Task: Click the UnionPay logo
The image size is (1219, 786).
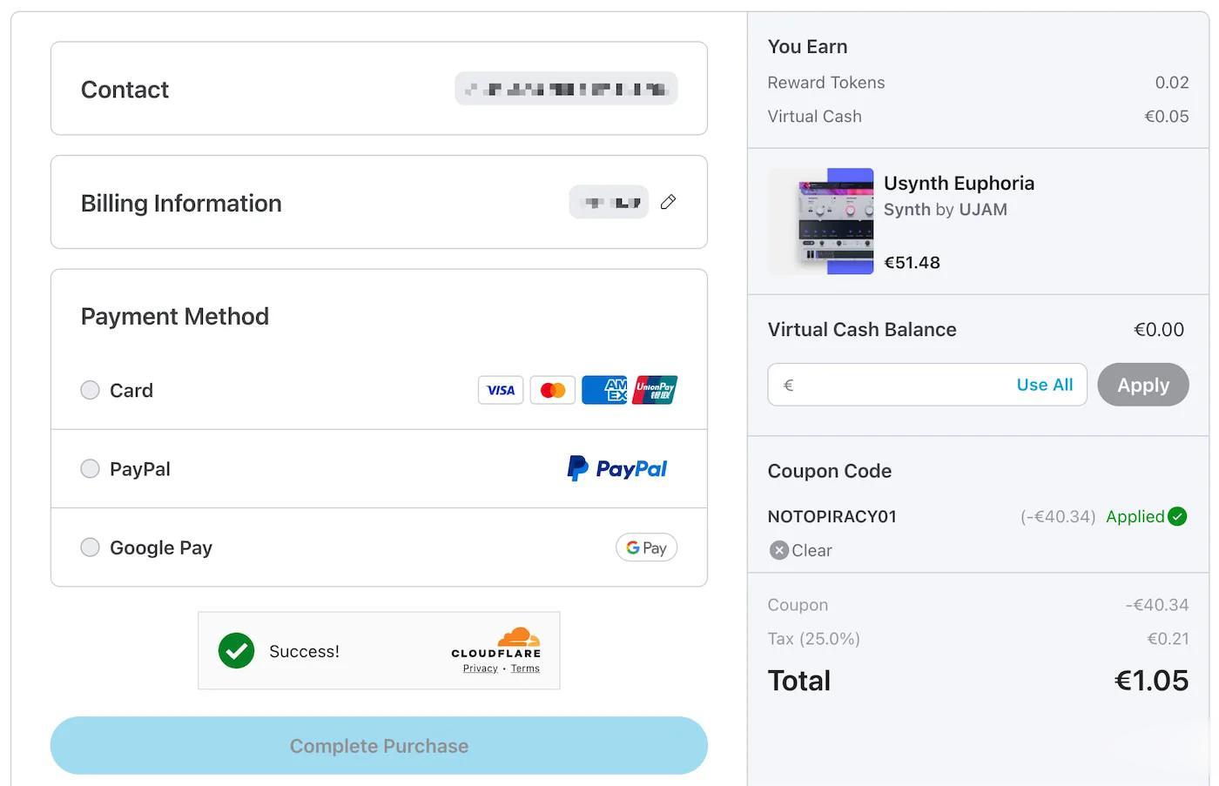Action: coord(655,390)
